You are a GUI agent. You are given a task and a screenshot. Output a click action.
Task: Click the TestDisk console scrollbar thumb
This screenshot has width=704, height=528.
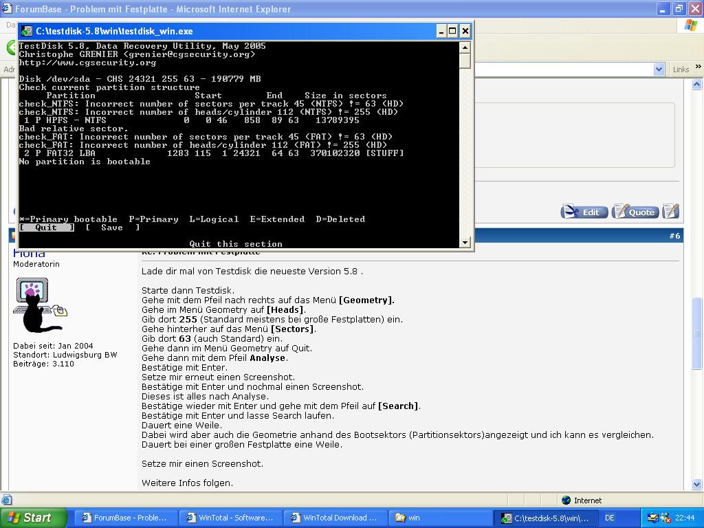tap(465, 60)
